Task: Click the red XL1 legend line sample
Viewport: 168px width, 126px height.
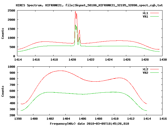Action: click(x=154, y=13)
